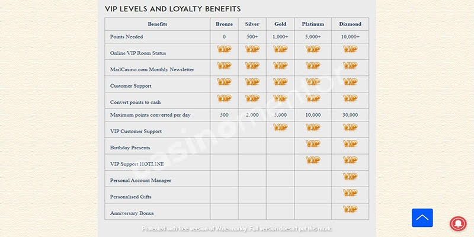Select the Gold column header
The height and width of the screenshot is (237, 474).
[280, 24]
